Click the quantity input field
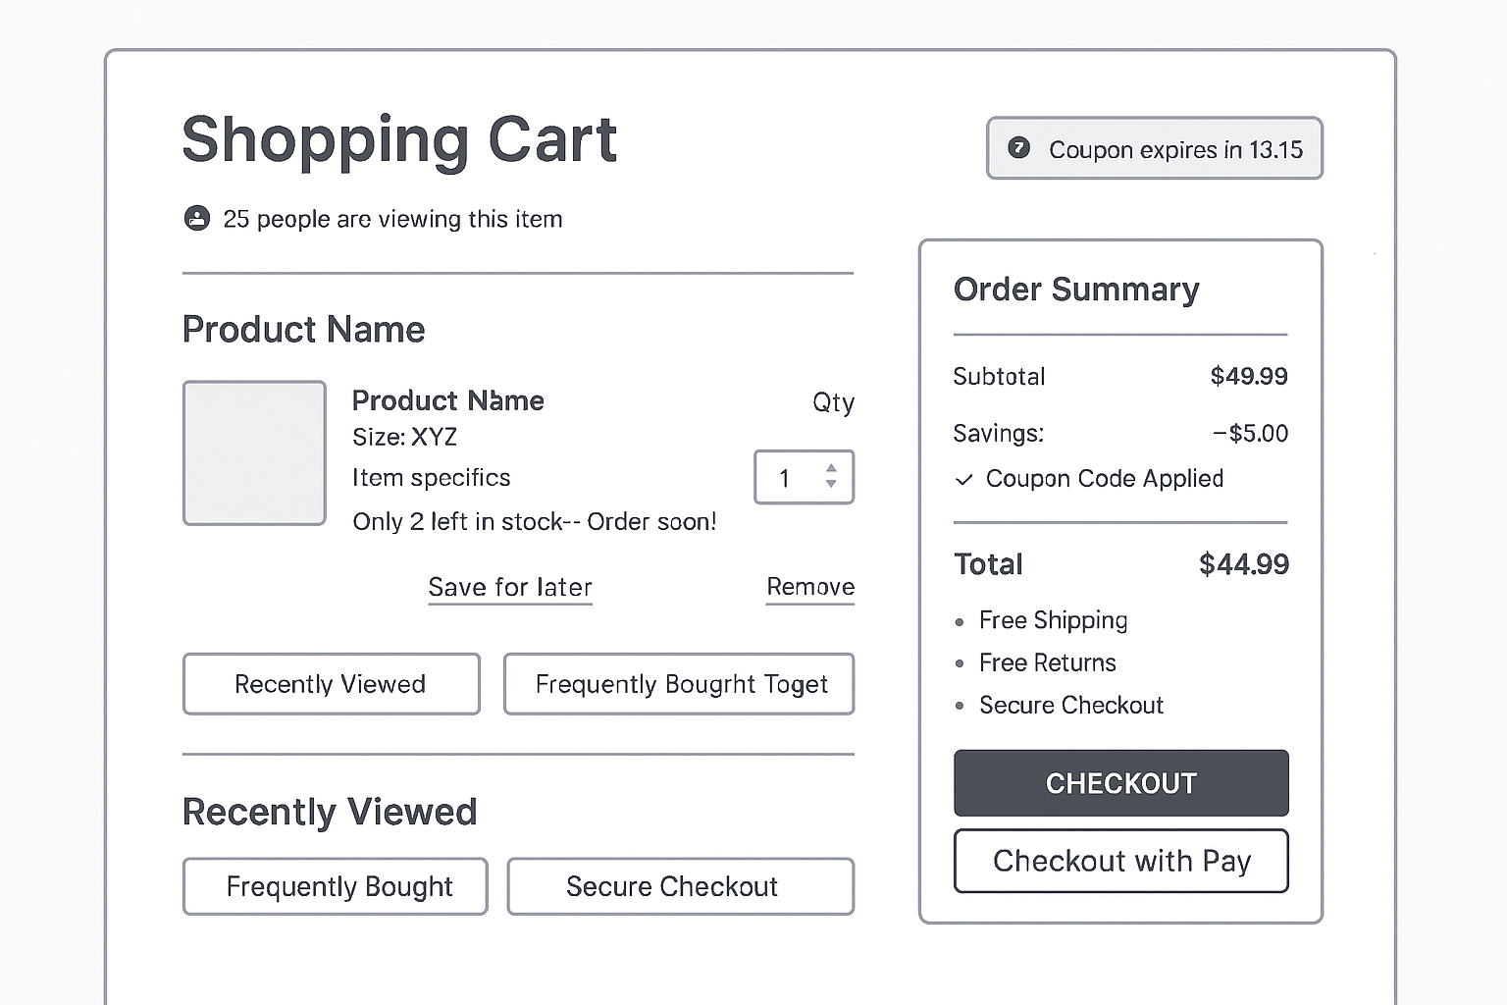Image resolution: width=1507 pixels, height=1005 pixels. pos(787,478)
